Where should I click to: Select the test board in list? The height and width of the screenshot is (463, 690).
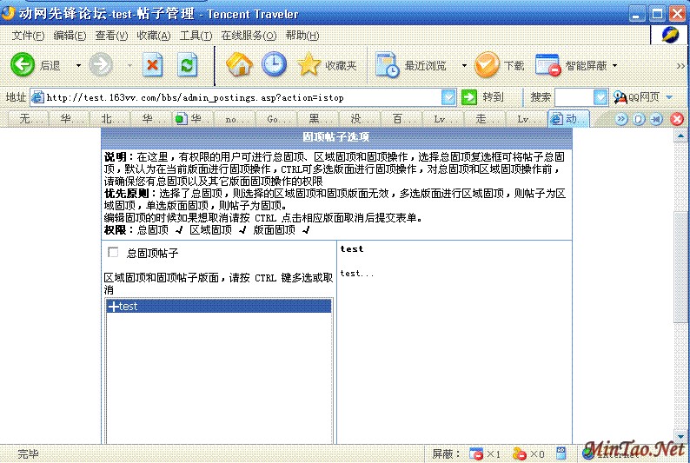pos(218,307)
